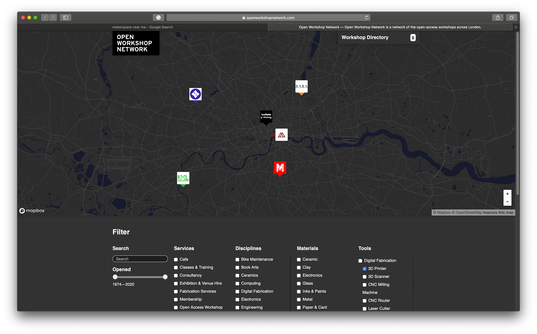The height and width of the screenshot is (334, 537).
Task: Click the RARA workshop map marker
Action: 301,87
